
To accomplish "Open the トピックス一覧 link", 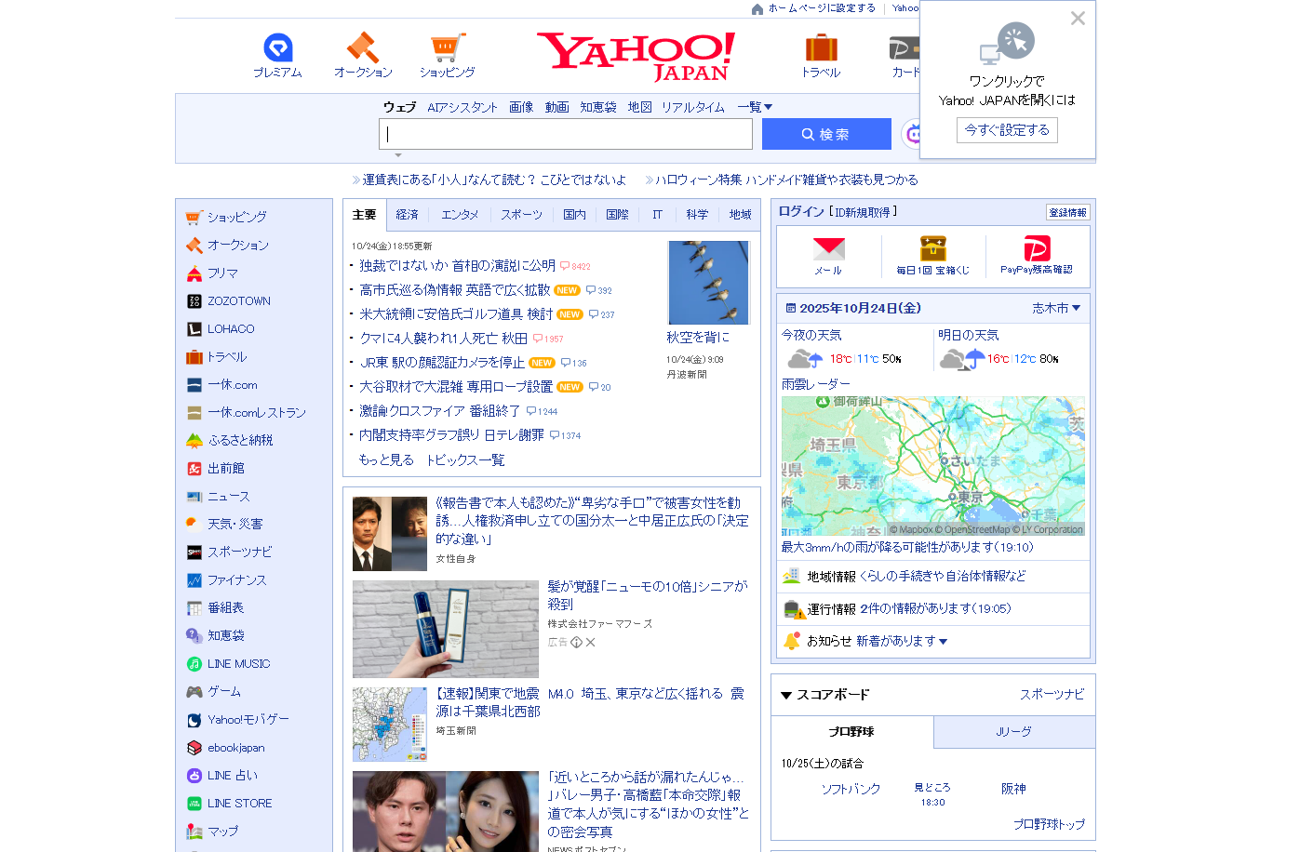I will pyautogui.click(x=465, y=459).
